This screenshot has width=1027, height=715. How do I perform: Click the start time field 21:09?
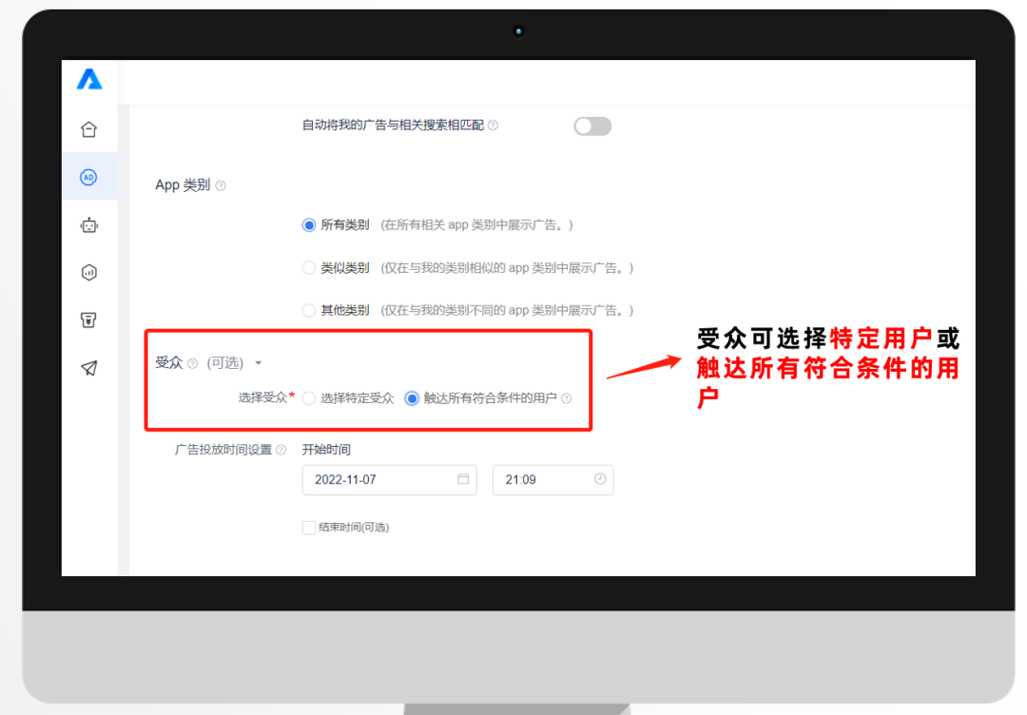tap(552, 480)
